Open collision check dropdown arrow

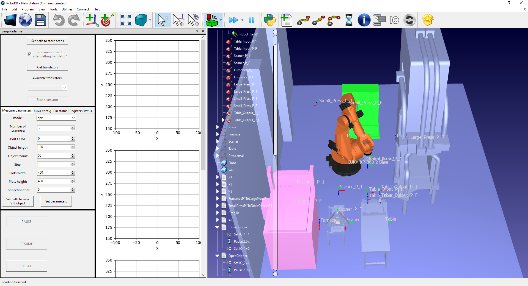pos(221,20)
